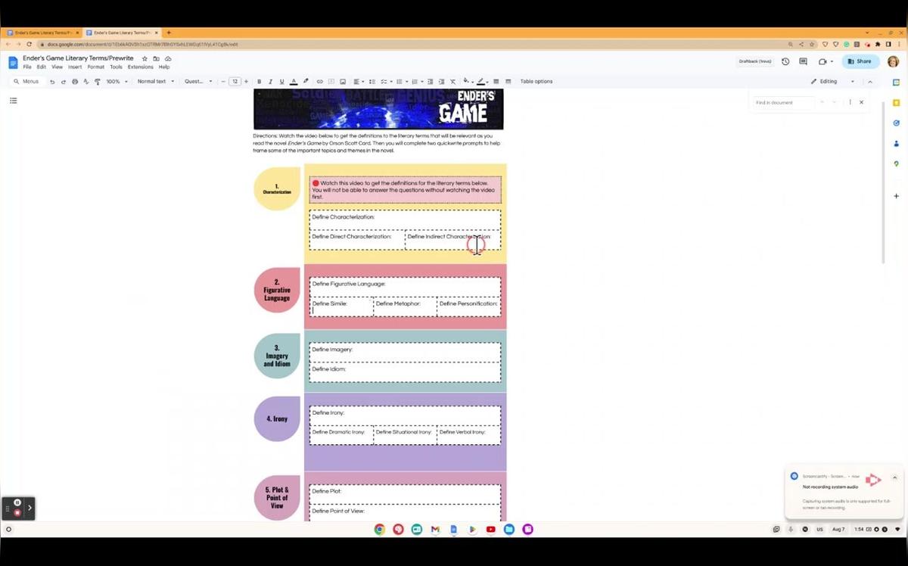Image resolution: width=908 pixels, height=566 pixels.
Task: Open the document outline icon
Action: [13, 100]
